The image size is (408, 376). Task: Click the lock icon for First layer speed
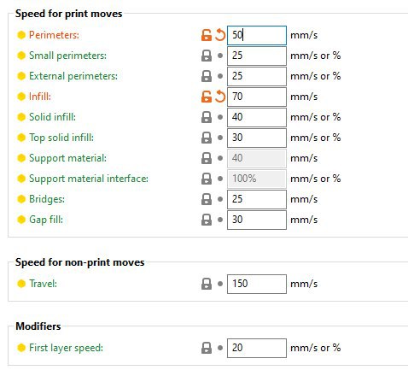[x=207, y=348]
